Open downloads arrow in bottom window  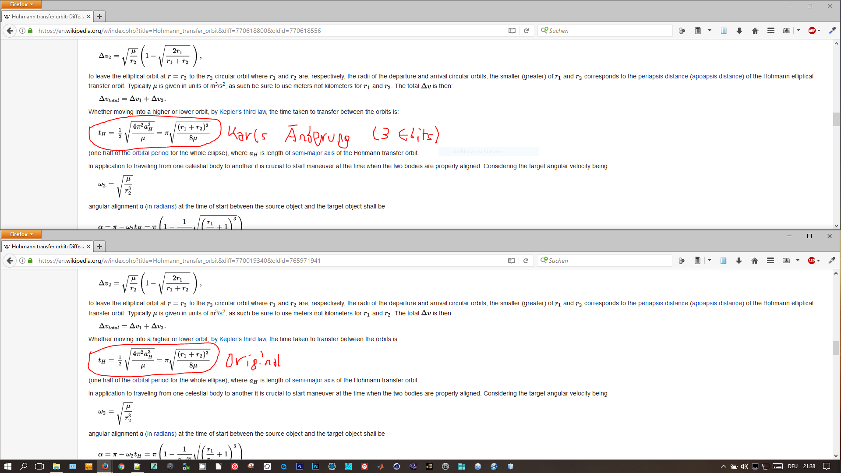[x=739, y=261]
